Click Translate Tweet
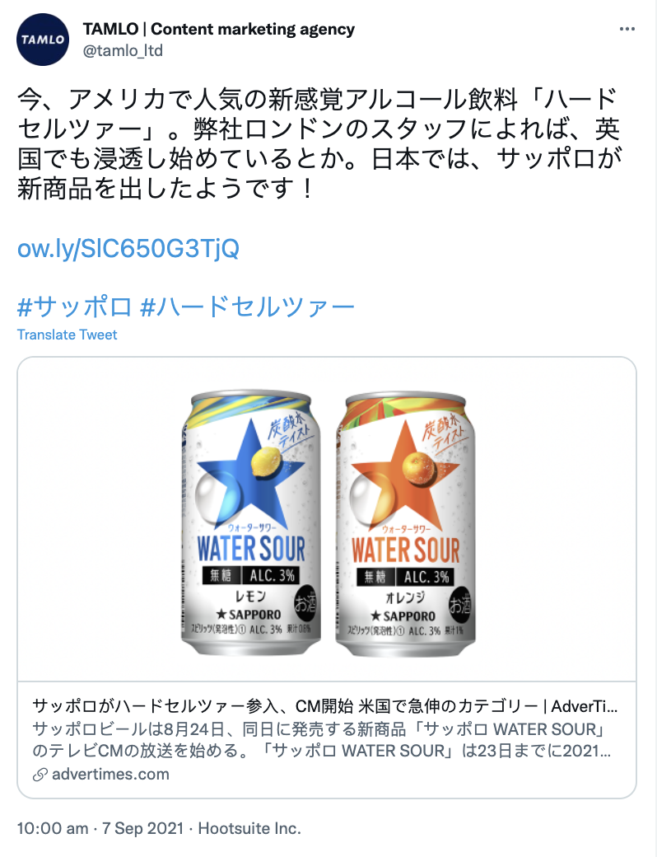657x857 pixels. [68, 335]
